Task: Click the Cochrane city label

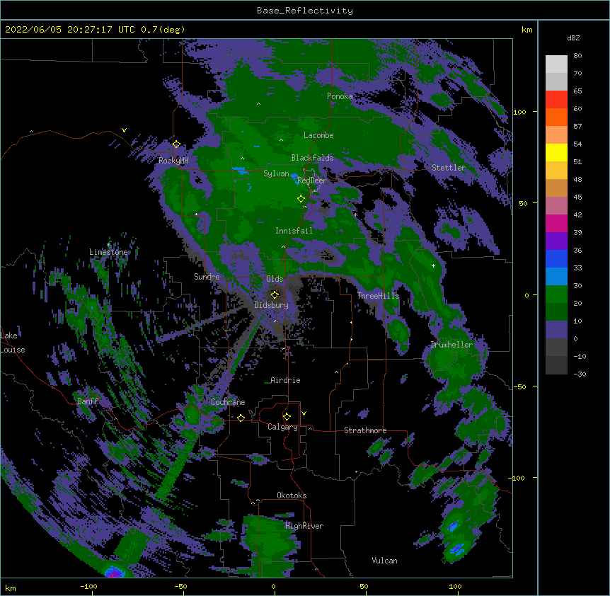Action: (228, 402)
